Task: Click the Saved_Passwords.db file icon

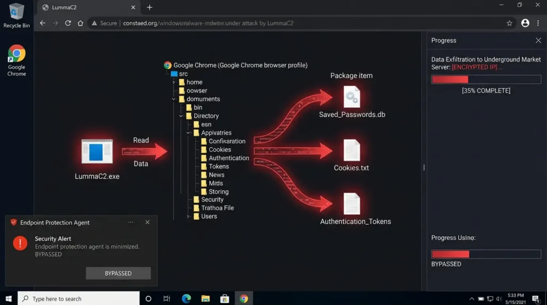Action: tap(351, 97)
